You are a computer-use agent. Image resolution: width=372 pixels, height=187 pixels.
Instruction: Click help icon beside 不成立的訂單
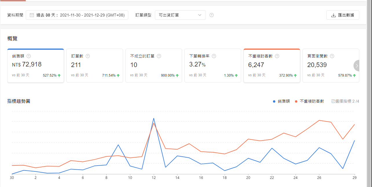(159, 56)
